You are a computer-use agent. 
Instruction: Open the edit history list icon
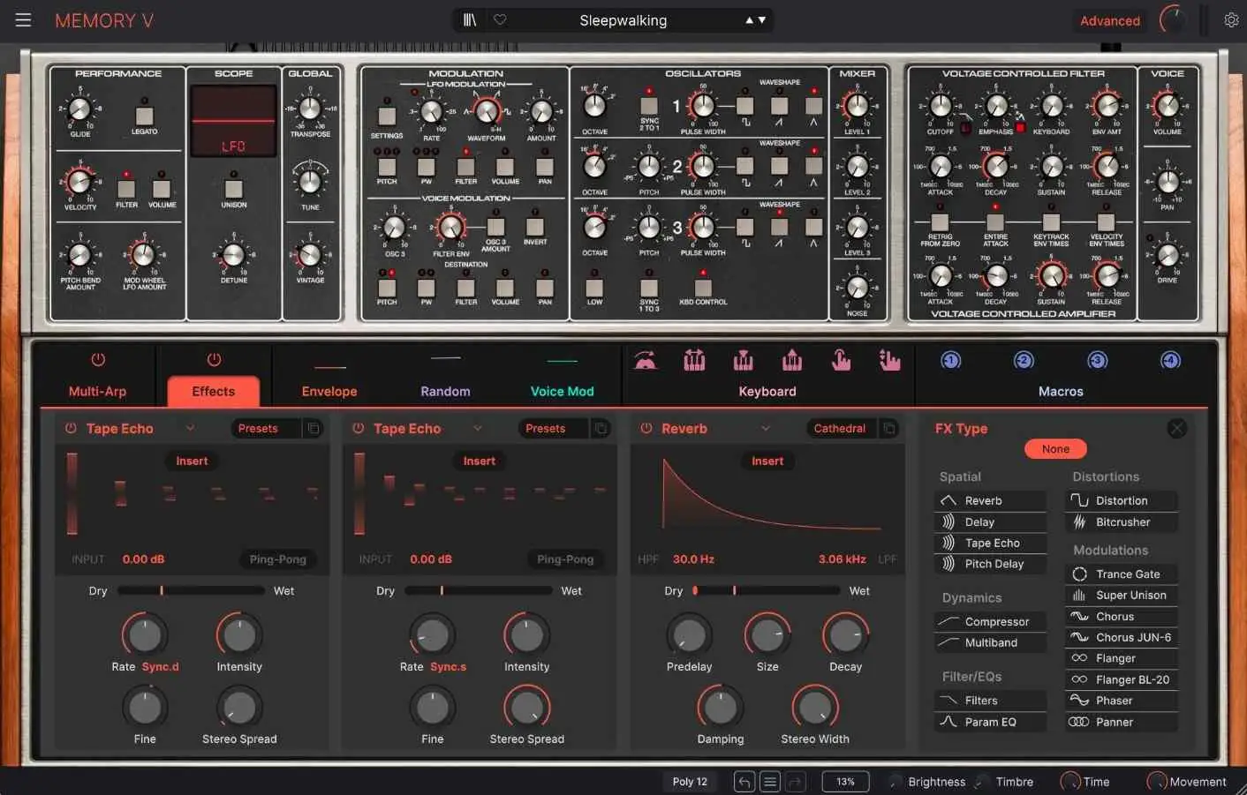pos(770,782)
